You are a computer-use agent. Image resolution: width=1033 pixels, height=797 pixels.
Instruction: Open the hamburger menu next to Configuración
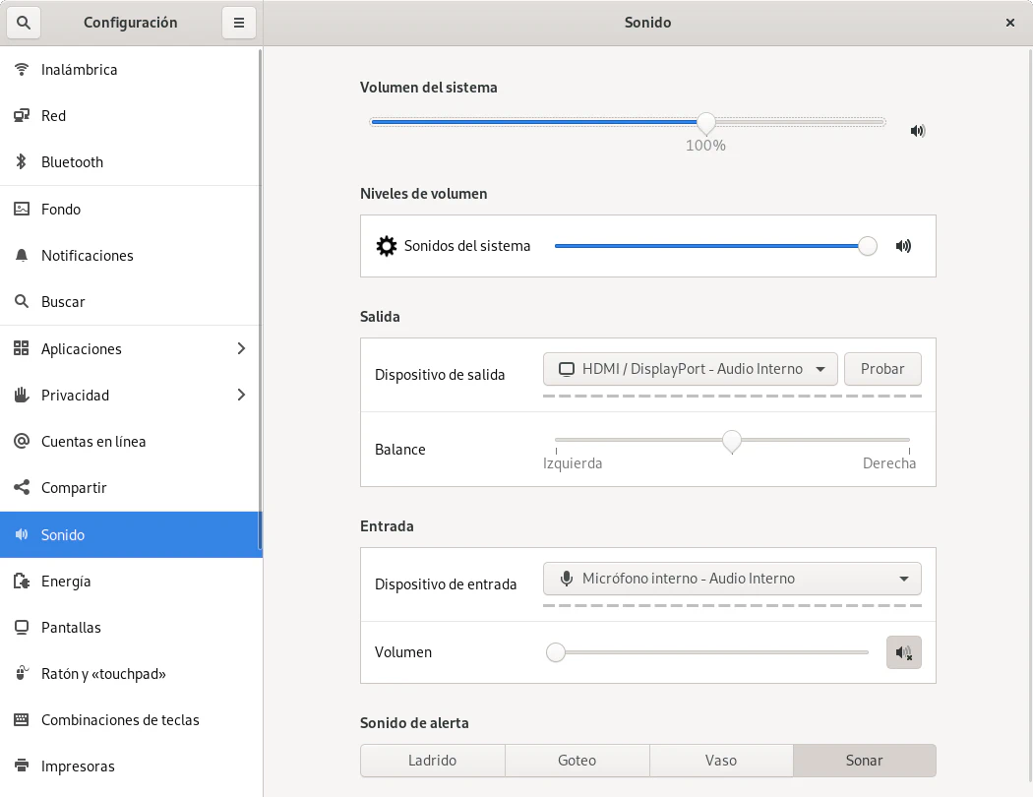tap(239, 23)
